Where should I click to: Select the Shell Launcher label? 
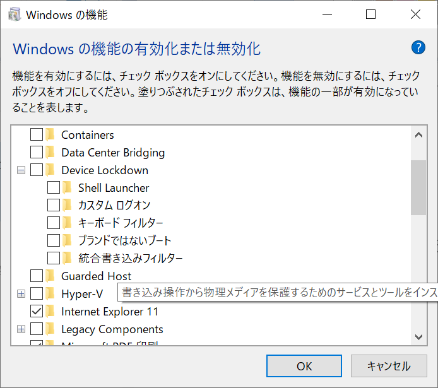114,188
